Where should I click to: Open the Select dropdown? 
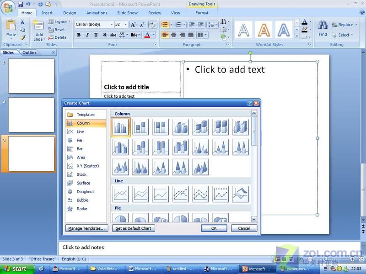[343, 35]
